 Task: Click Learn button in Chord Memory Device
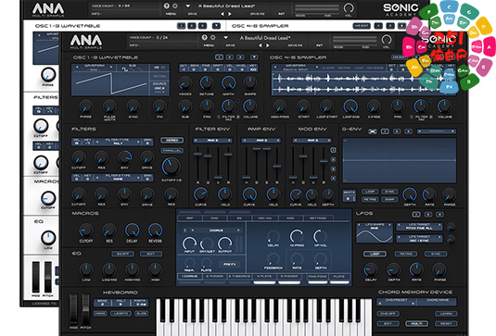point(446,314)
